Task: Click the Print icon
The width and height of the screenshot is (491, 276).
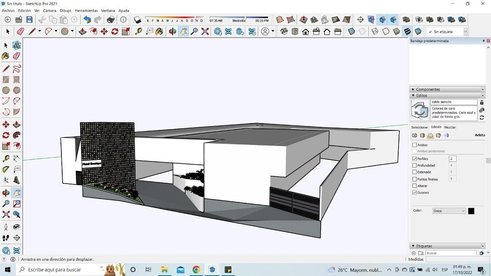Action: click(110, 19)
